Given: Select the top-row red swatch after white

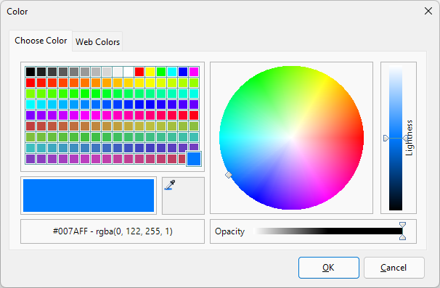Looking at the screenshot, I should point(139,72).
